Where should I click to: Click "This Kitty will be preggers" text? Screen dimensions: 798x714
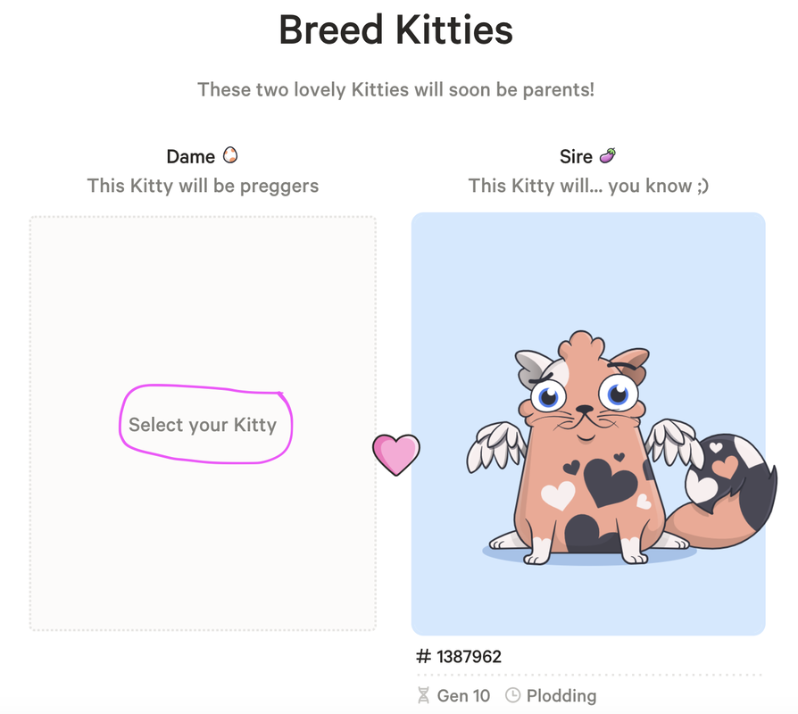click(203, 186)
